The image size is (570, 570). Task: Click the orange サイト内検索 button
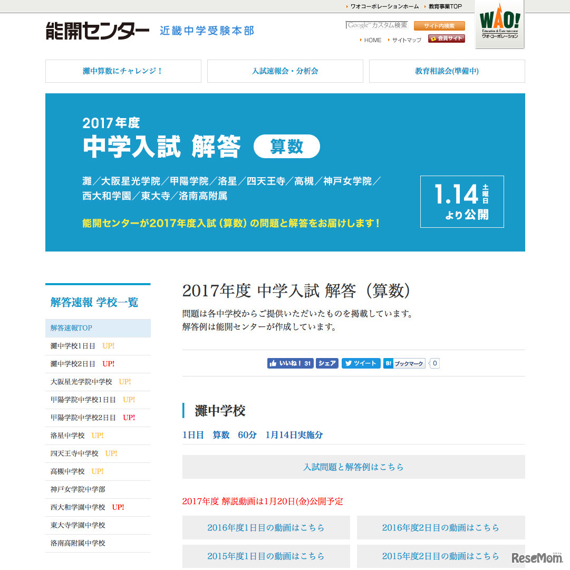point(439,26)
